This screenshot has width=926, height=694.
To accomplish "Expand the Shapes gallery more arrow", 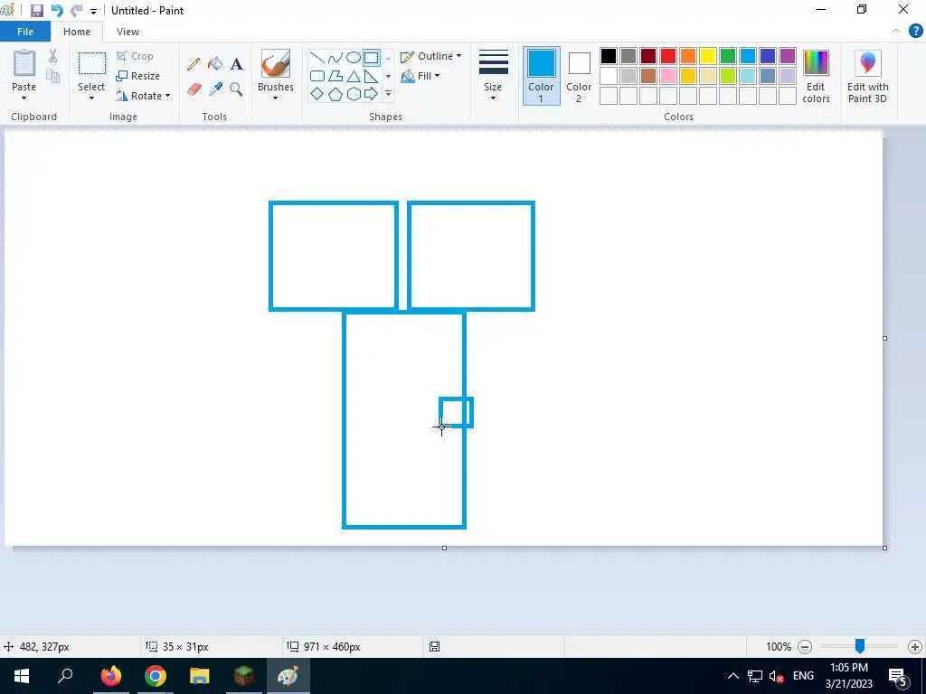I will pyautogui.click(x=389, y=94).
